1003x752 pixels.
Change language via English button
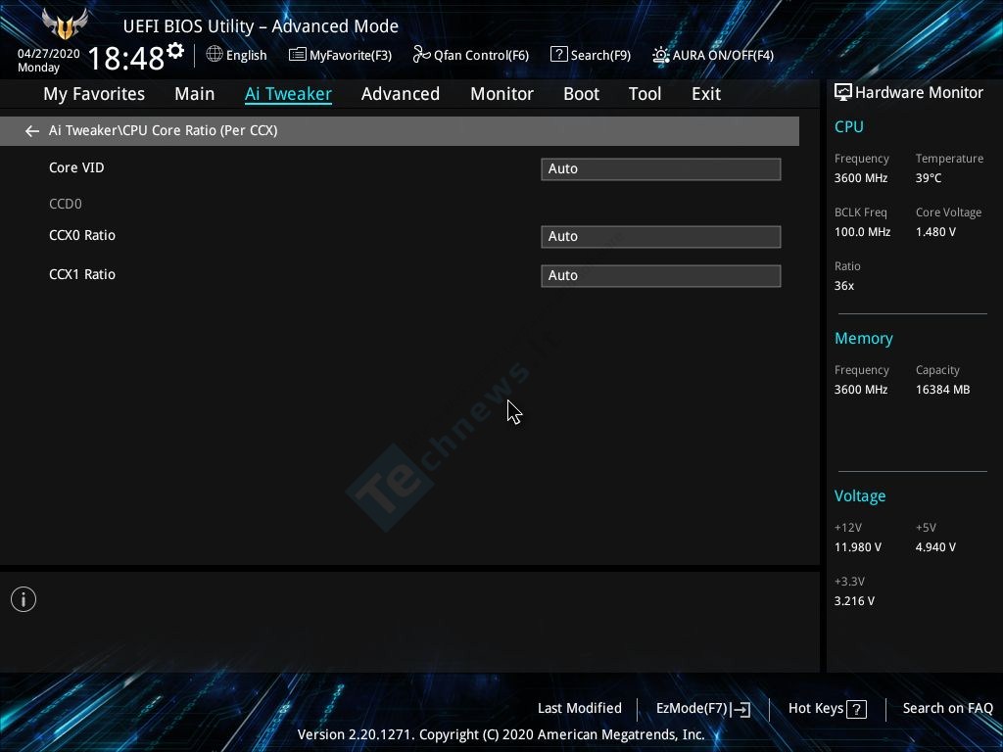pyautogui.click(x=246, y=55)
